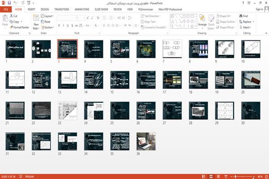Image resolution: width=269 pixels, height=179 pixels.
Task: Open the font name combo box
Action: pyautogui.click(x=67, y=18)
